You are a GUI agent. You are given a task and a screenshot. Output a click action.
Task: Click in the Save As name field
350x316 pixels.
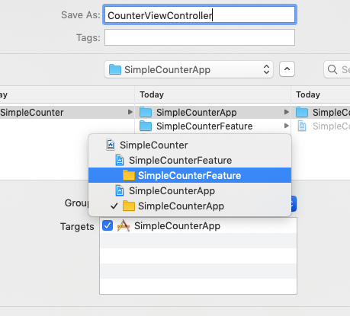[200, 15]
